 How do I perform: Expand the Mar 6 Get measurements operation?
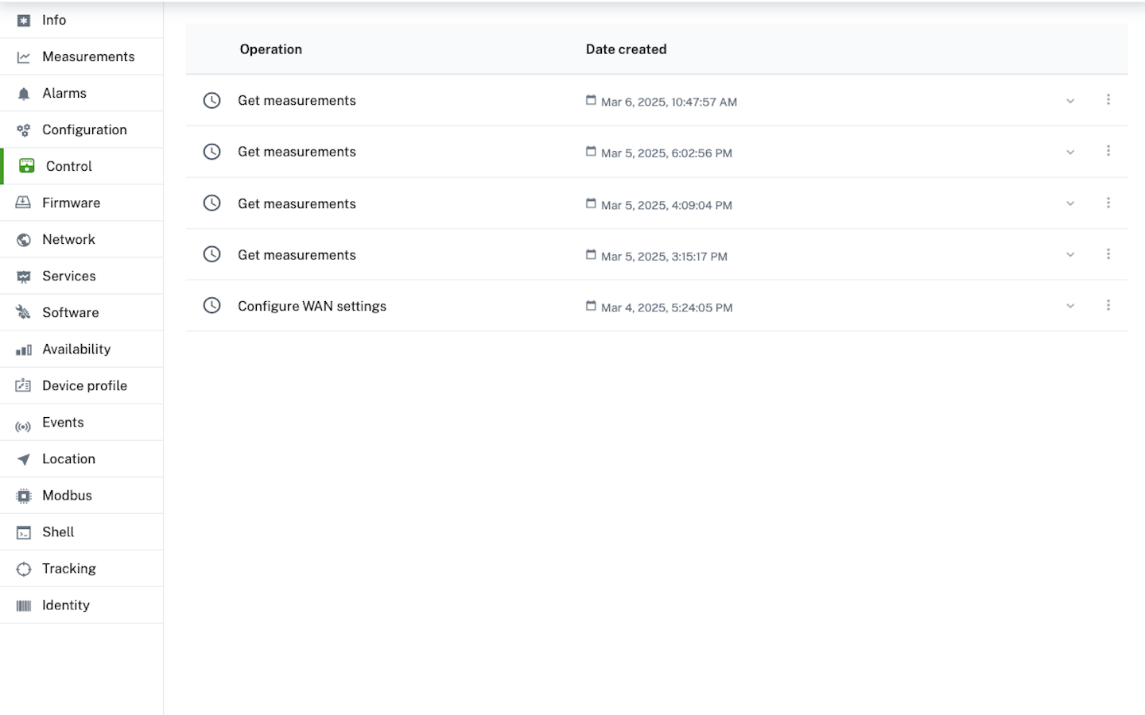click(x=1070, y=101)
